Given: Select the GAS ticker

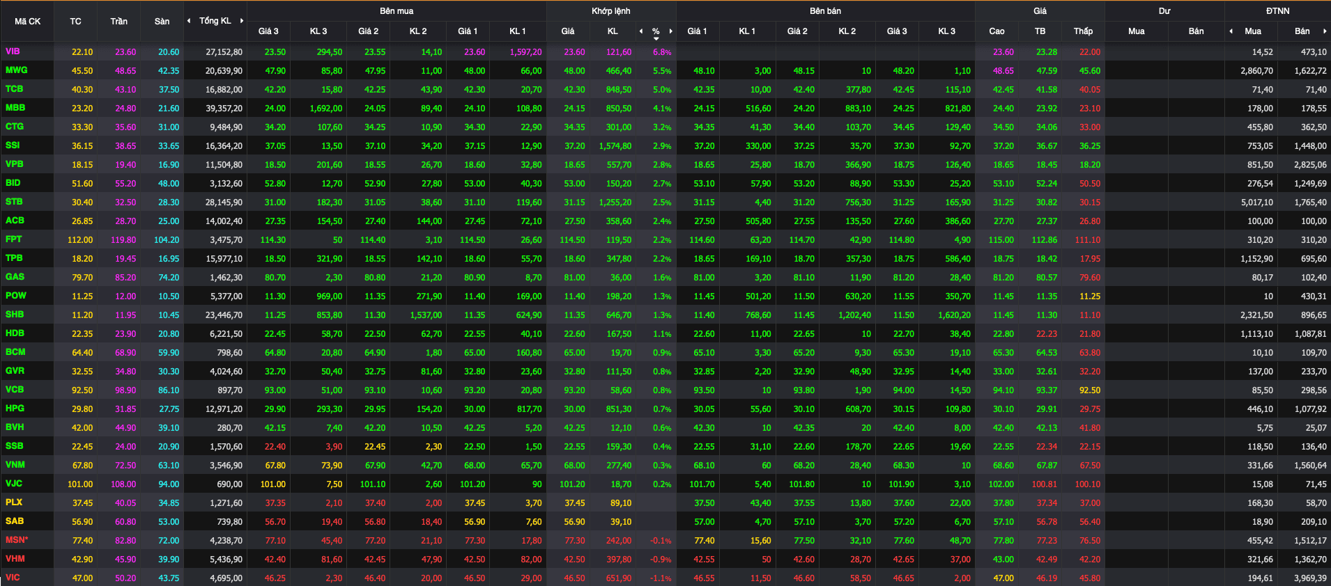Looking at the screenshot, I should [15, 277].
